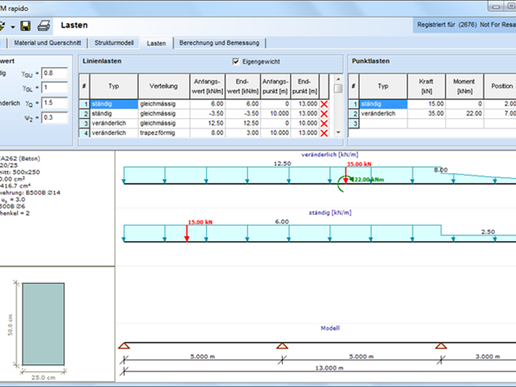Open dropdown arrow next to open icon

tap(12, 27)
